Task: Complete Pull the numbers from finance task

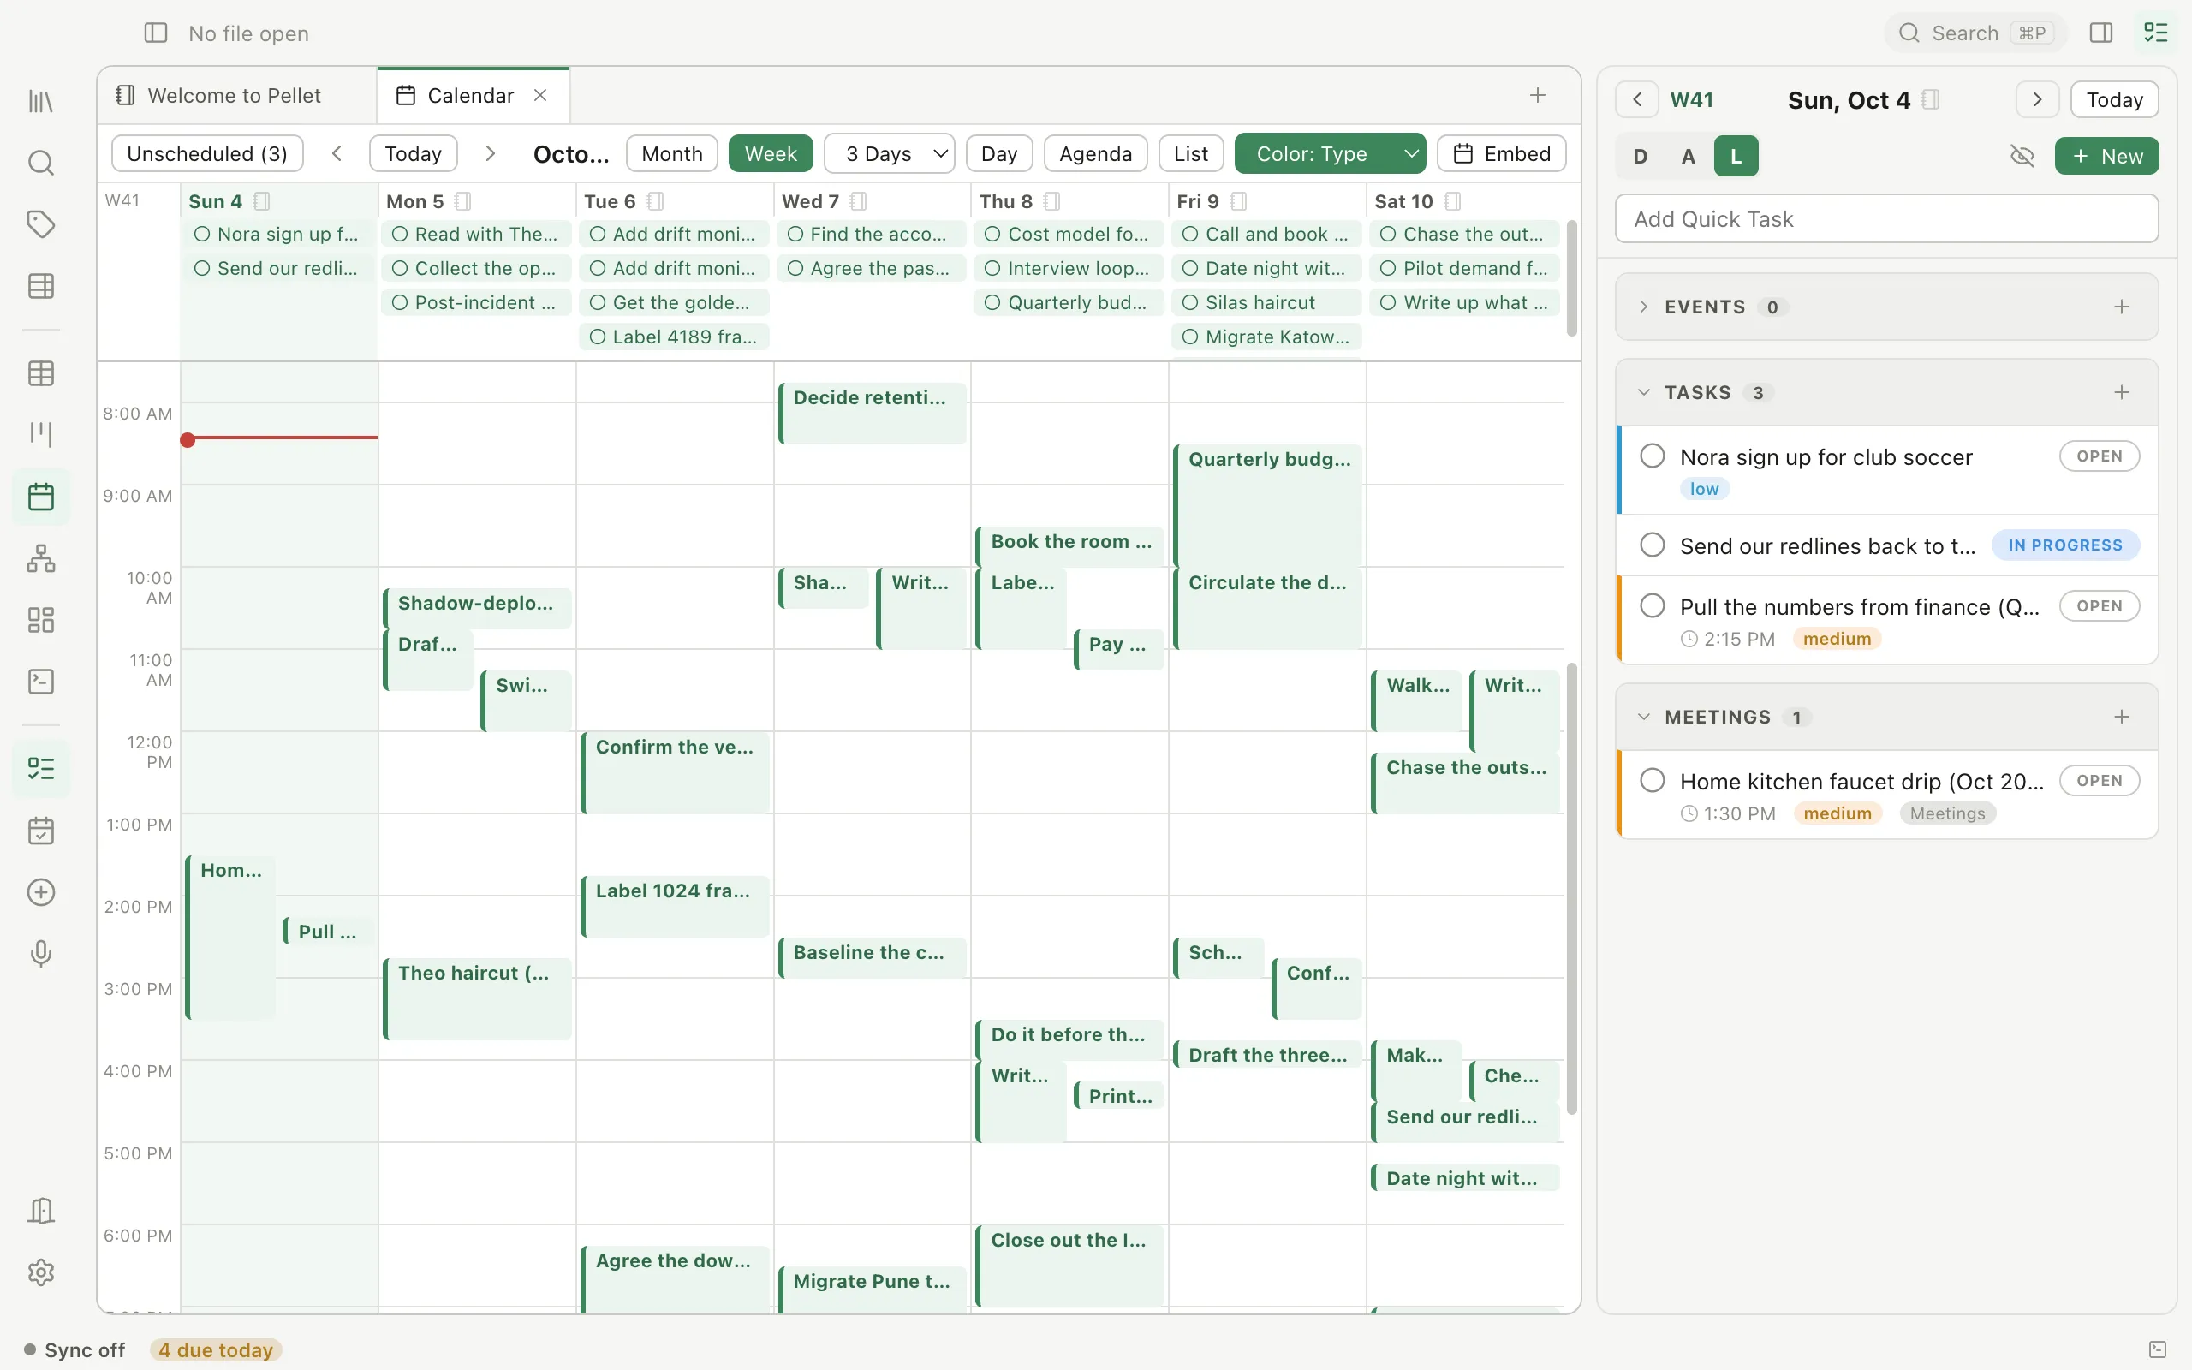Action: tap(1653, 605)
